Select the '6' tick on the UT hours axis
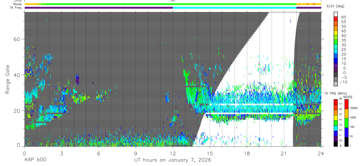This screenshot has width=361, height=166. coord(98,153)
